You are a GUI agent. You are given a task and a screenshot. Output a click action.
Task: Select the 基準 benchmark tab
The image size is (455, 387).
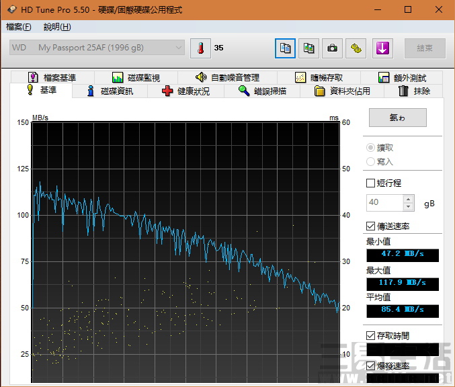(x=41, y=90)
